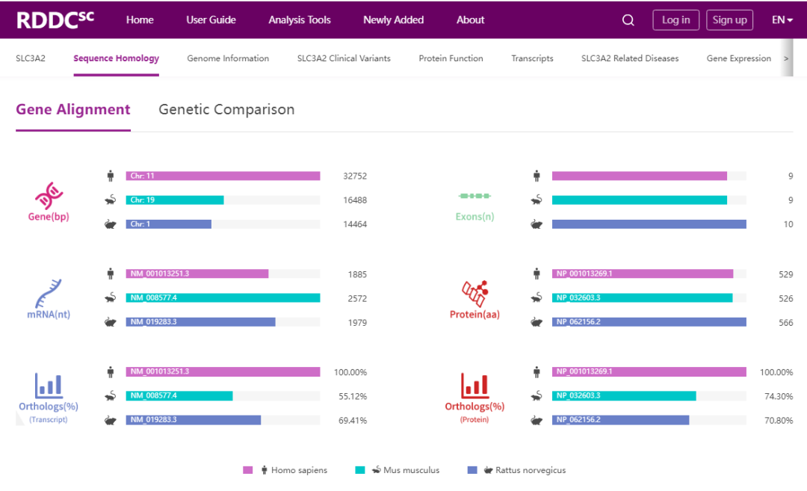Click the blue Orthologs Transcript chart icon

pyautogui.click(x=49, y=385)
